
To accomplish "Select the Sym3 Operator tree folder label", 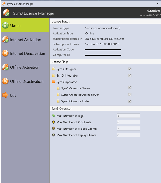I will point(67,82).
